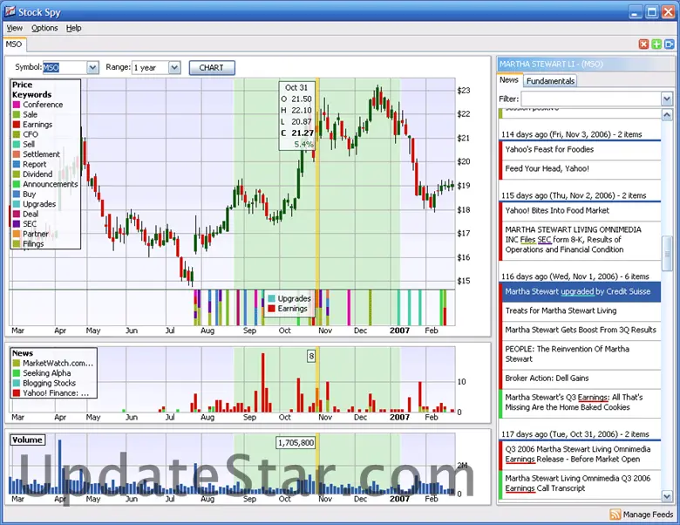The image size is (680, 525).
Task: Open the Files SEC form 8-K news item
Action: [x=580, y=241]
